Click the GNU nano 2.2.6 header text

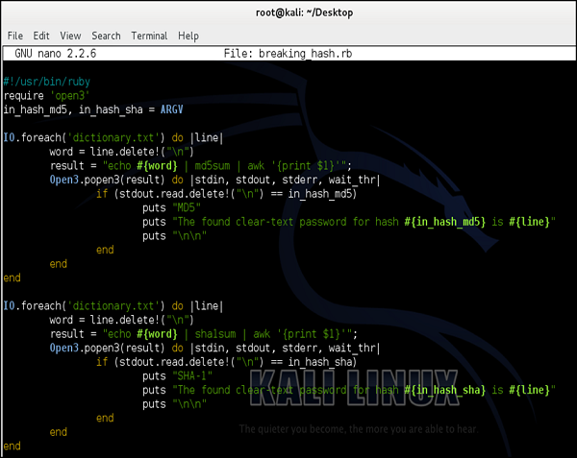[55, 54]
